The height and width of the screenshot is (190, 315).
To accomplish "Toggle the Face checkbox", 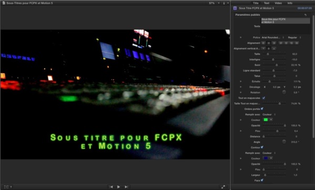I will coord(262,180).
